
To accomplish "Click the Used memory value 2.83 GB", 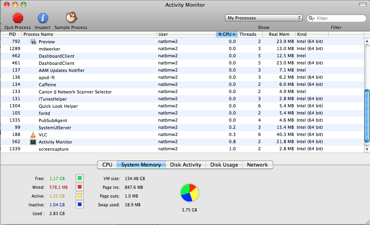I will 57,213.
